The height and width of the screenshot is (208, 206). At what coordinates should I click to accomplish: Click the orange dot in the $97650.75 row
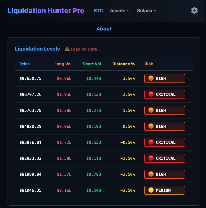pos(151,78)
